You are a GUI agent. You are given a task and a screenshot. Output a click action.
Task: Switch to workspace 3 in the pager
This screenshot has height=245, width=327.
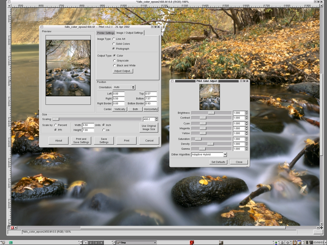(95, 242)
